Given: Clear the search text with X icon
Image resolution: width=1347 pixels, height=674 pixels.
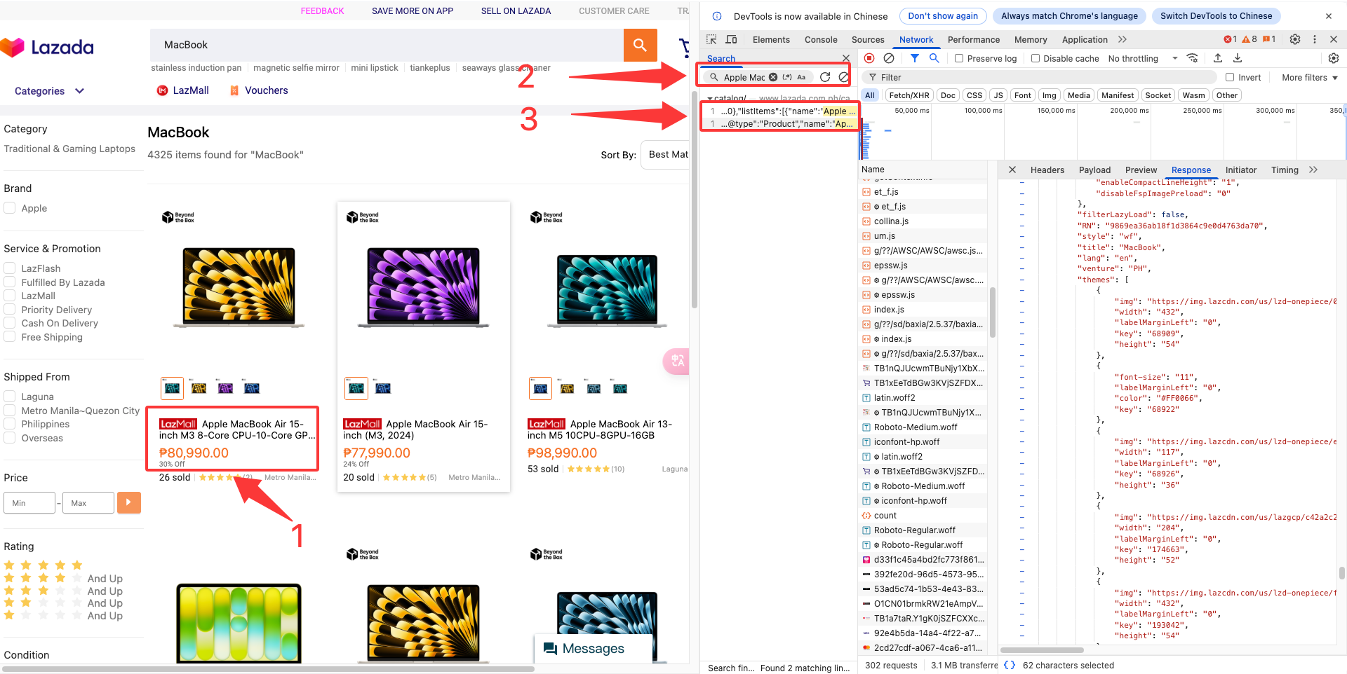Looking at the screenshot, I should click(x=773, y=77).
